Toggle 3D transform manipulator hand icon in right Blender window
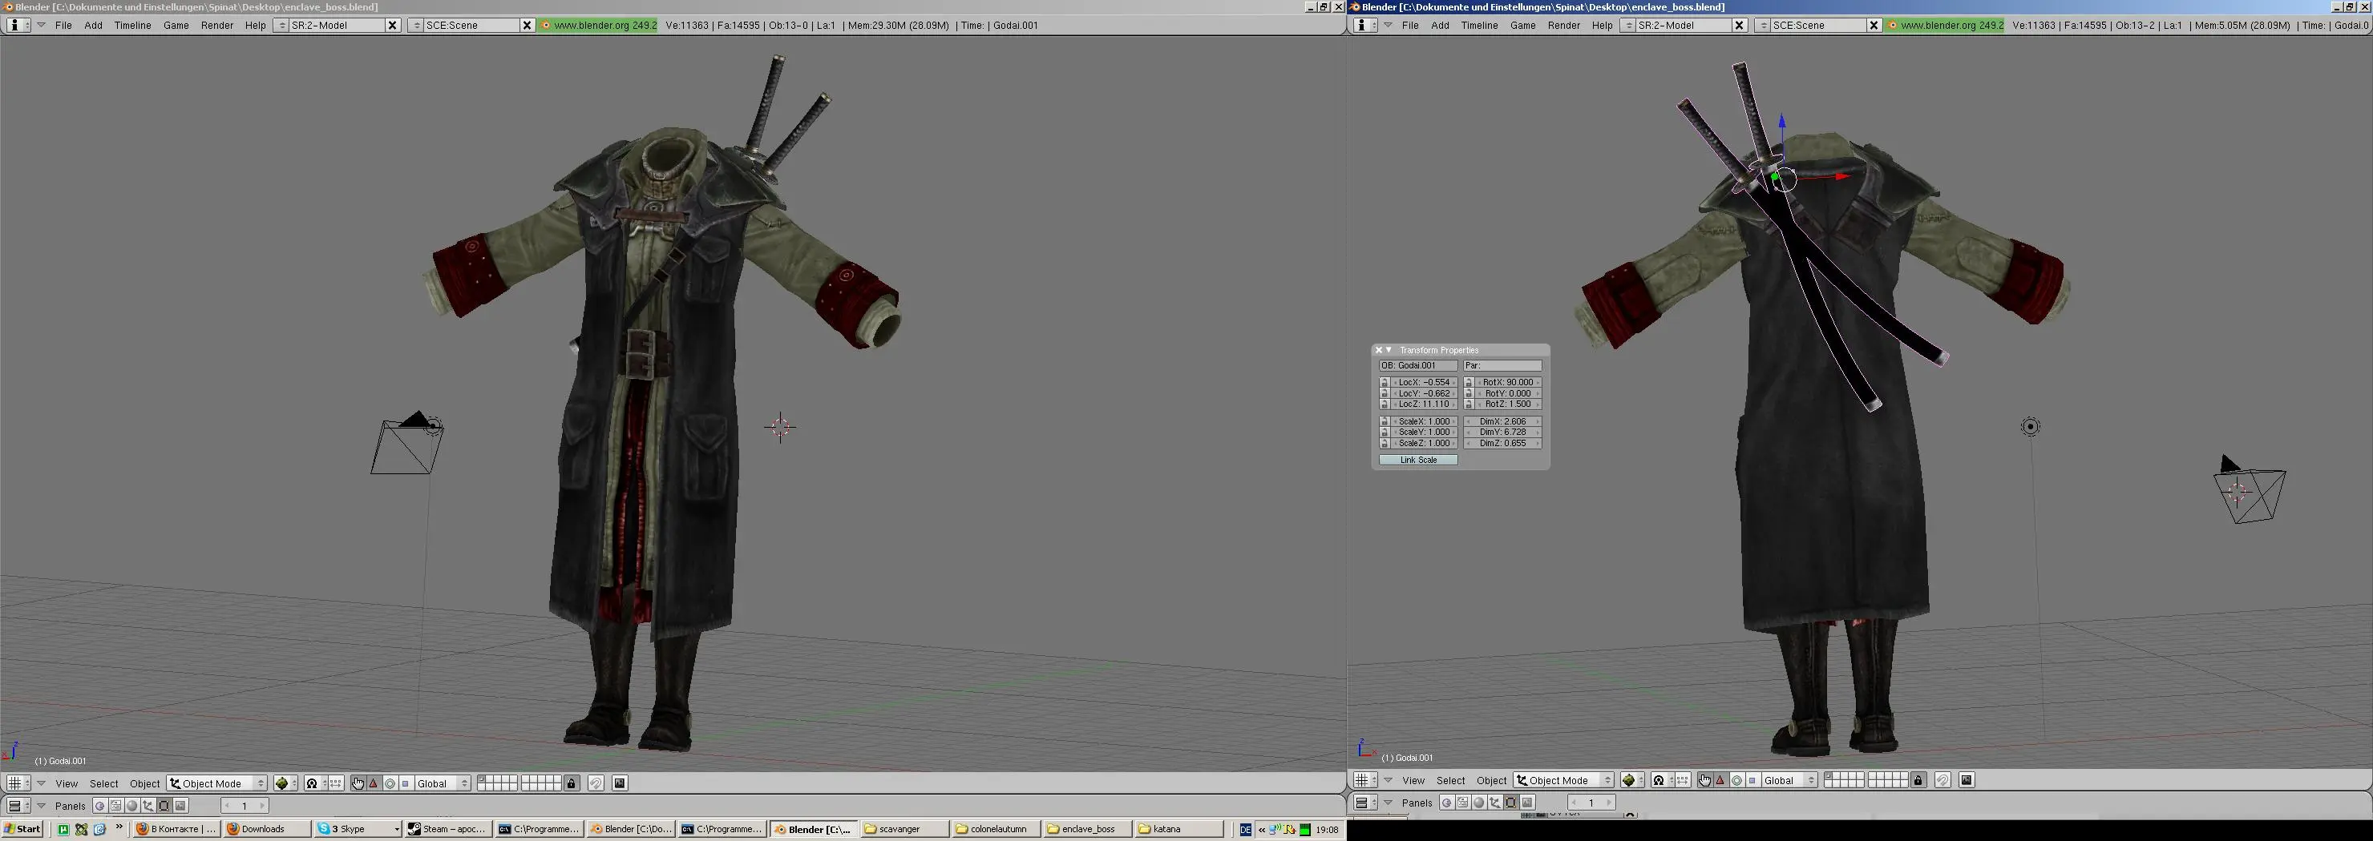Image resolution: width=2373 pixels, height=841 pixels. coord(1705,780)
